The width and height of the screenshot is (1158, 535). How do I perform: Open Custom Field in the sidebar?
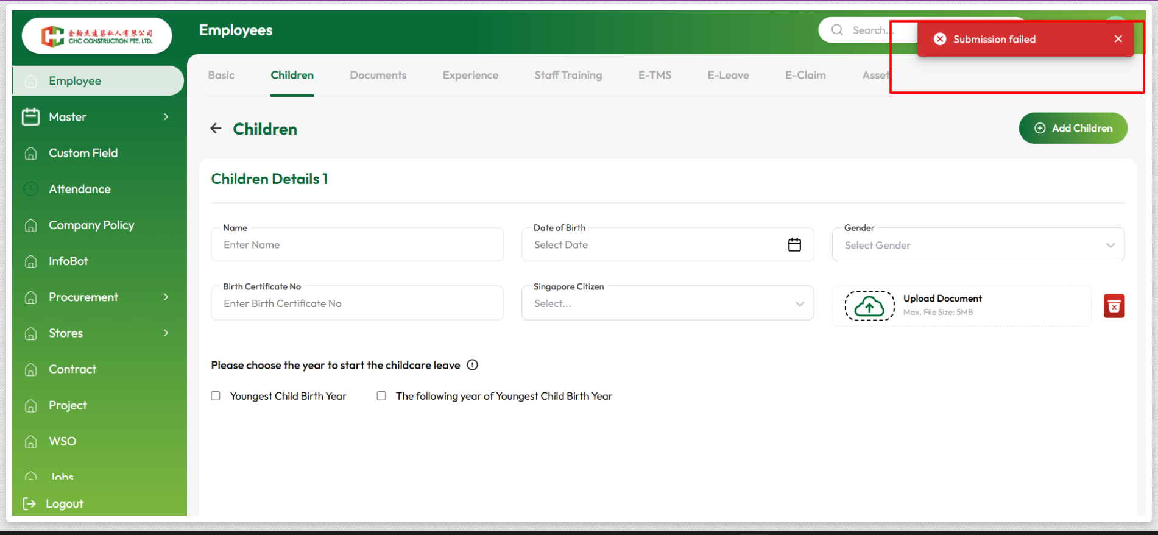pyautogui.click(x=83, y=153)
